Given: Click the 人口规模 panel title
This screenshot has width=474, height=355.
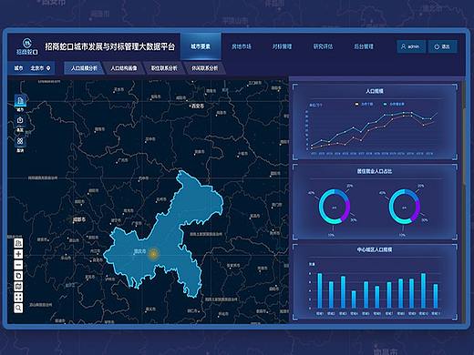Looking at the screenshot, I should pos(375,91).
